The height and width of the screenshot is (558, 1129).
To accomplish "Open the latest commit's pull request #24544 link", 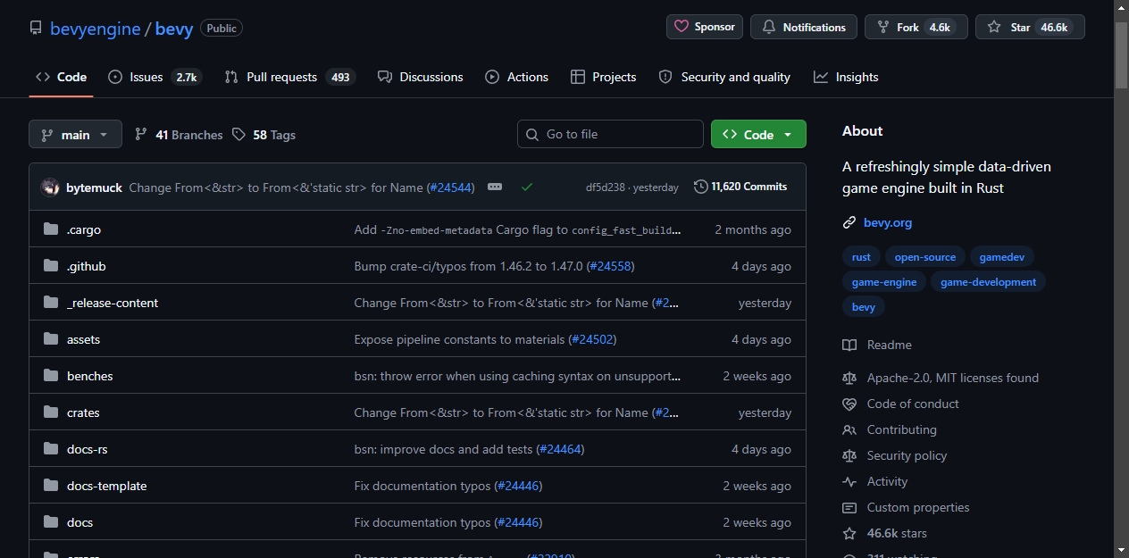I will (x=451, y=187).
